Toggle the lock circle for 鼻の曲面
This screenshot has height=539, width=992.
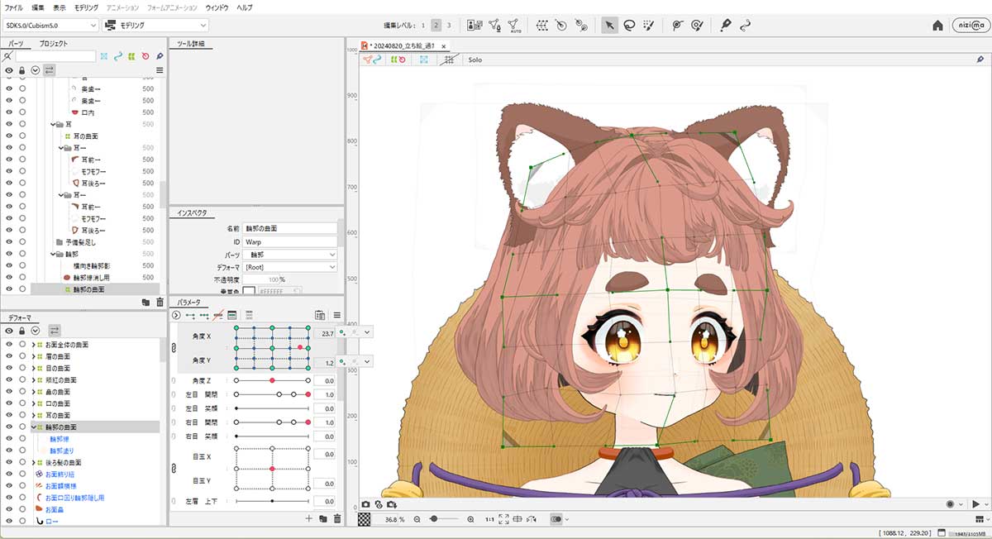tap(22, 392)
